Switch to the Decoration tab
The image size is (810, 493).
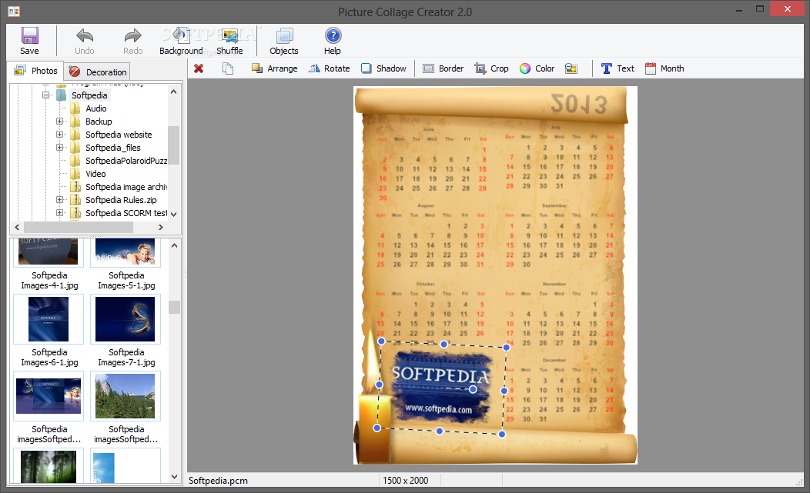97,72
